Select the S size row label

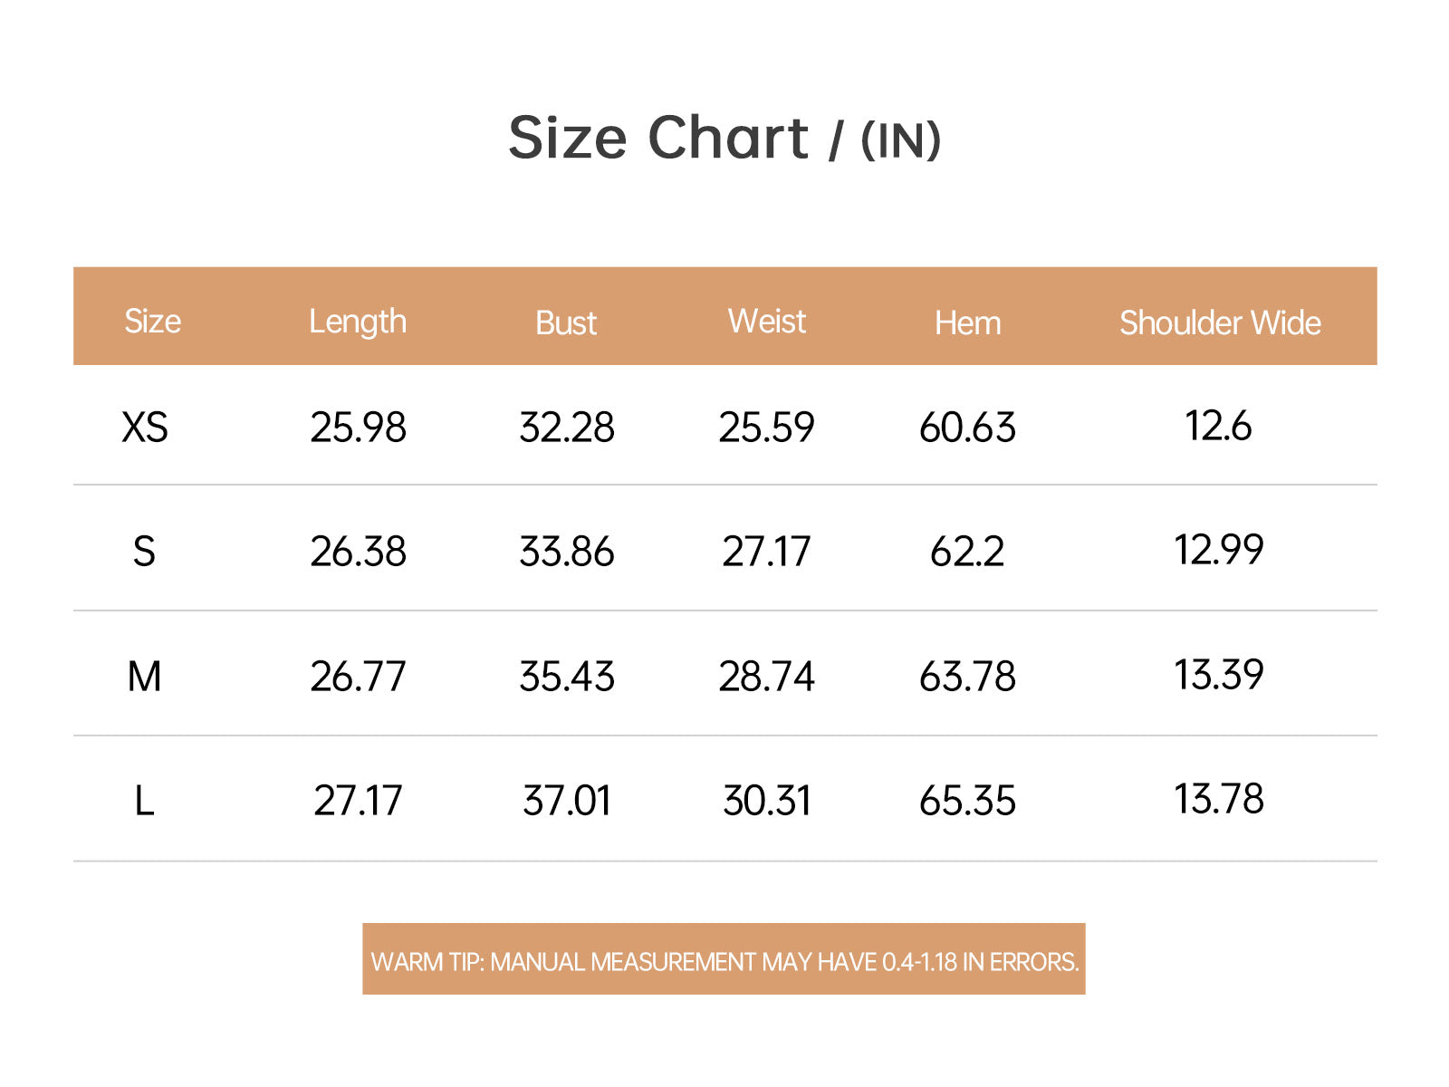(144, 552)
